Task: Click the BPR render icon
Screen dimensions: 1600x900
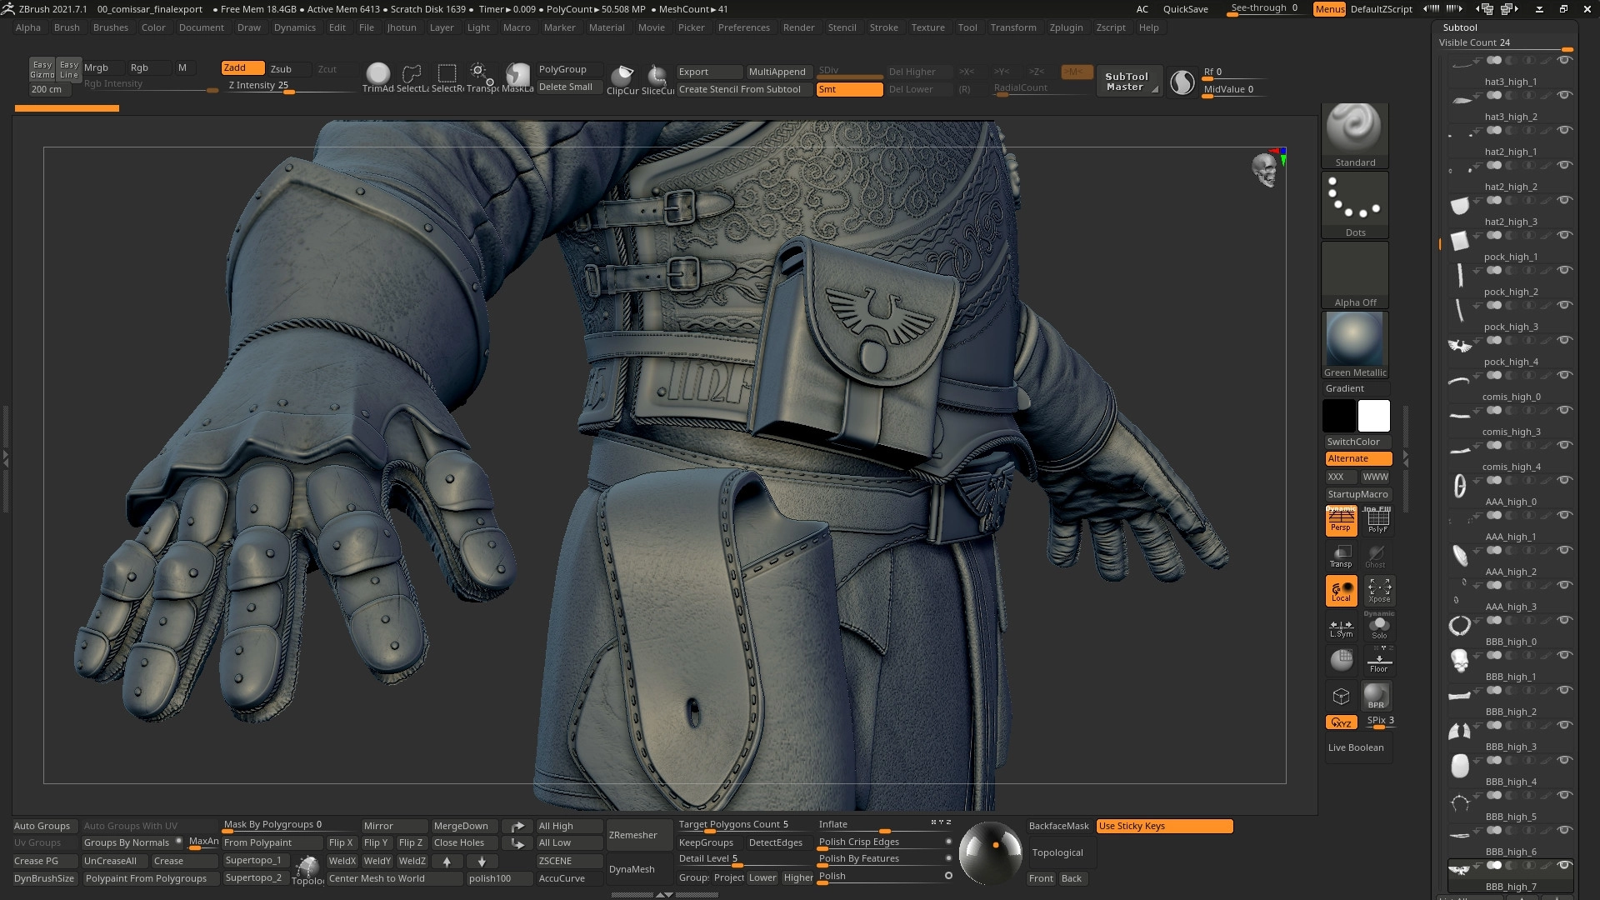Action: [x=1376, y=695]
